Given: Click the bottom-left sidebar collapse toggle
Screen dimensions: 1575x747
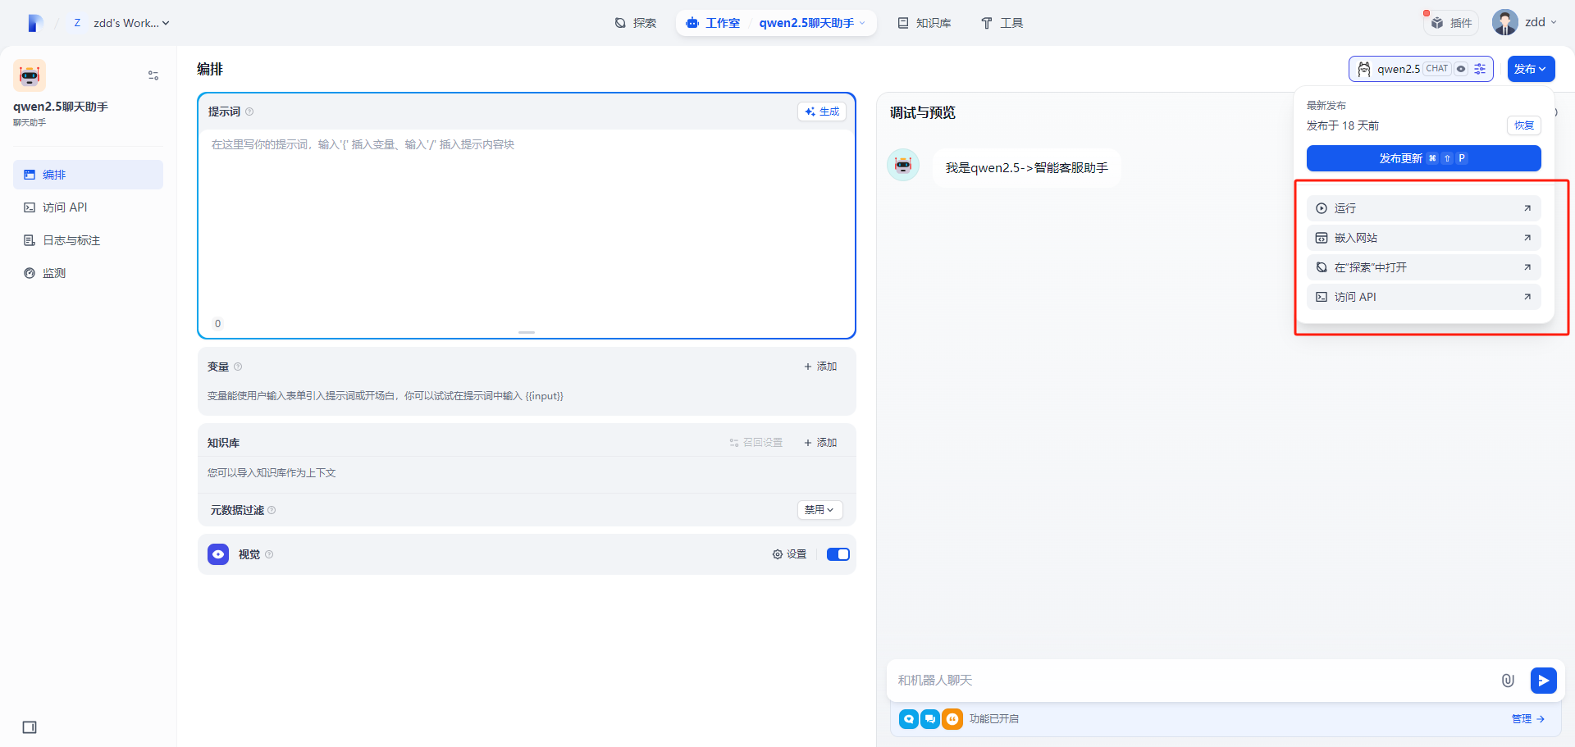Looking at the screenshot, I should tap(30, 727).
